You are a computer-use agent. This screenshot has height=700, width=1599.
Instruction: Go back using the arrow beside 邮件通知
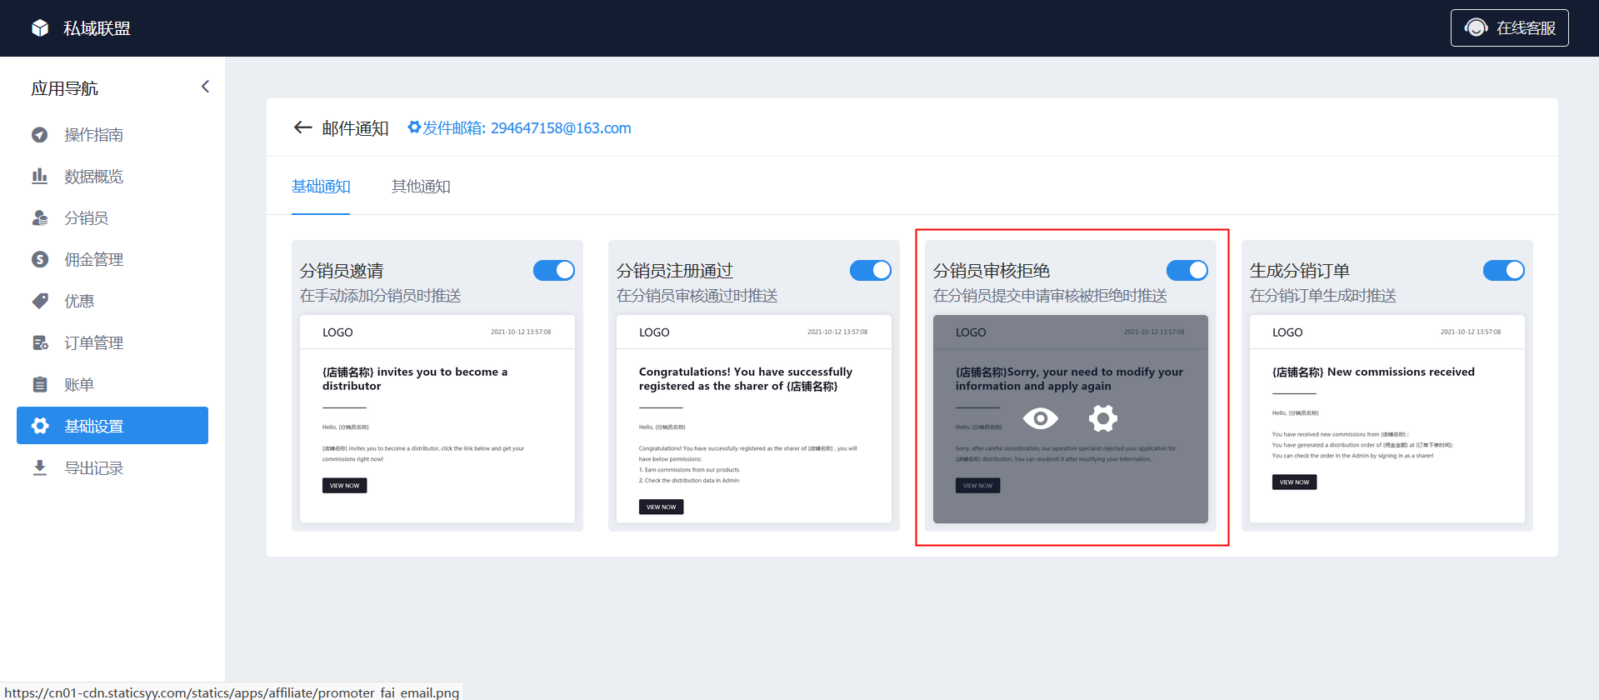(x=302, y=127)
